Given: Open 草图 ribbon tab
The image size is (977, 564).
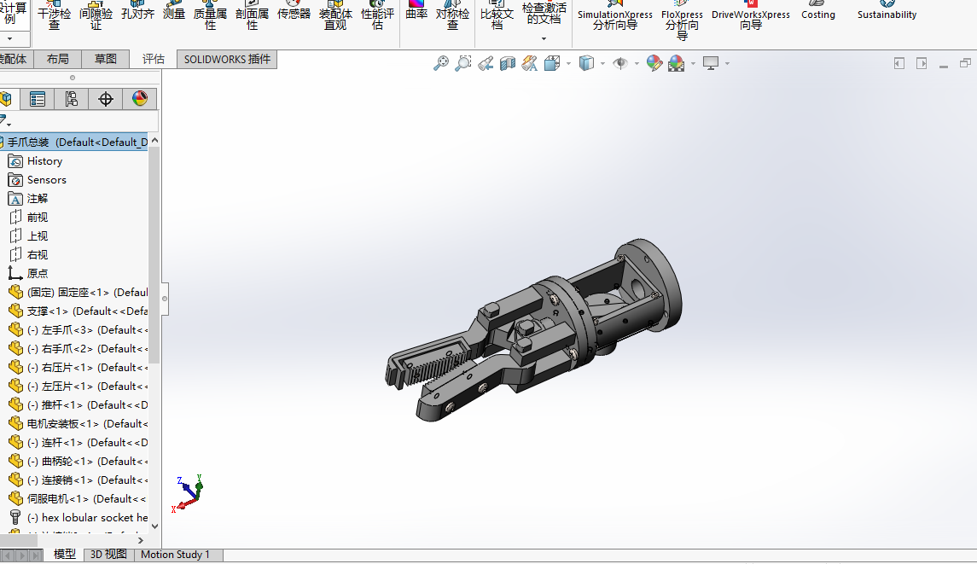Looking at the screenshot, I should pyautogui.click(x=105, y=59).
